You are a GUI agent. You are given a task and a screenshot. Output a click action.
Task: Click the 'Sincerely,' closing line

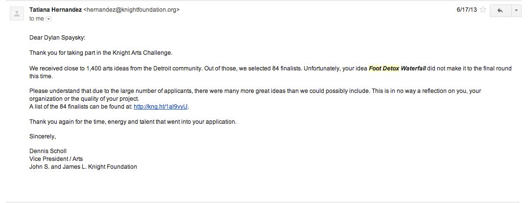43,136
